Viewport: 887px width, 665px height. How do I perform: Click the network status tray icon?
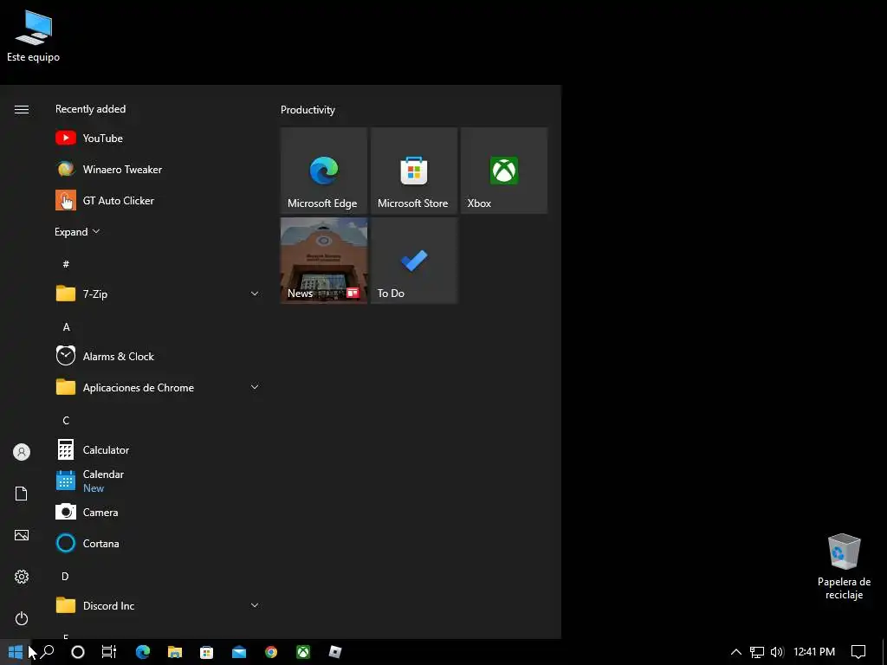pos(757,652)
